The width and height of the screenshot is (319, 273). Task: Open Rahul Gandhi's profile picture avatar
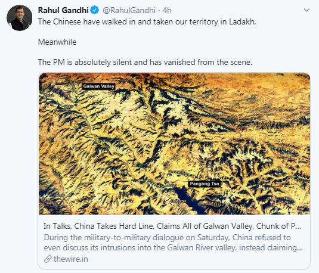pyautogui.click(x=20, y=18)
